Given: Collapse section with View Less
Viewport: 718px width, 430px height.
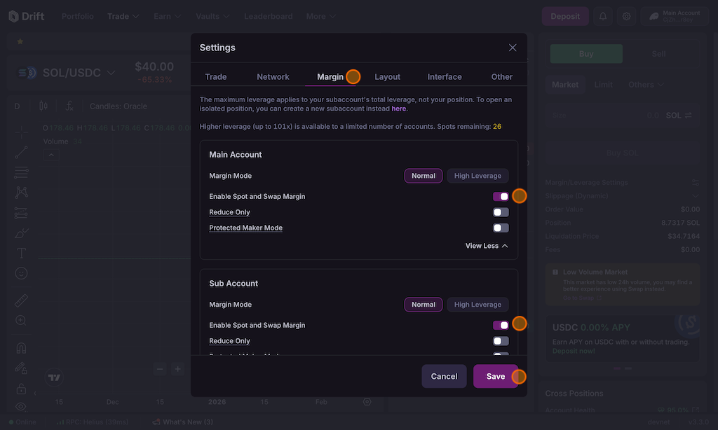Looking at the screenshot, I should (487, 246).
